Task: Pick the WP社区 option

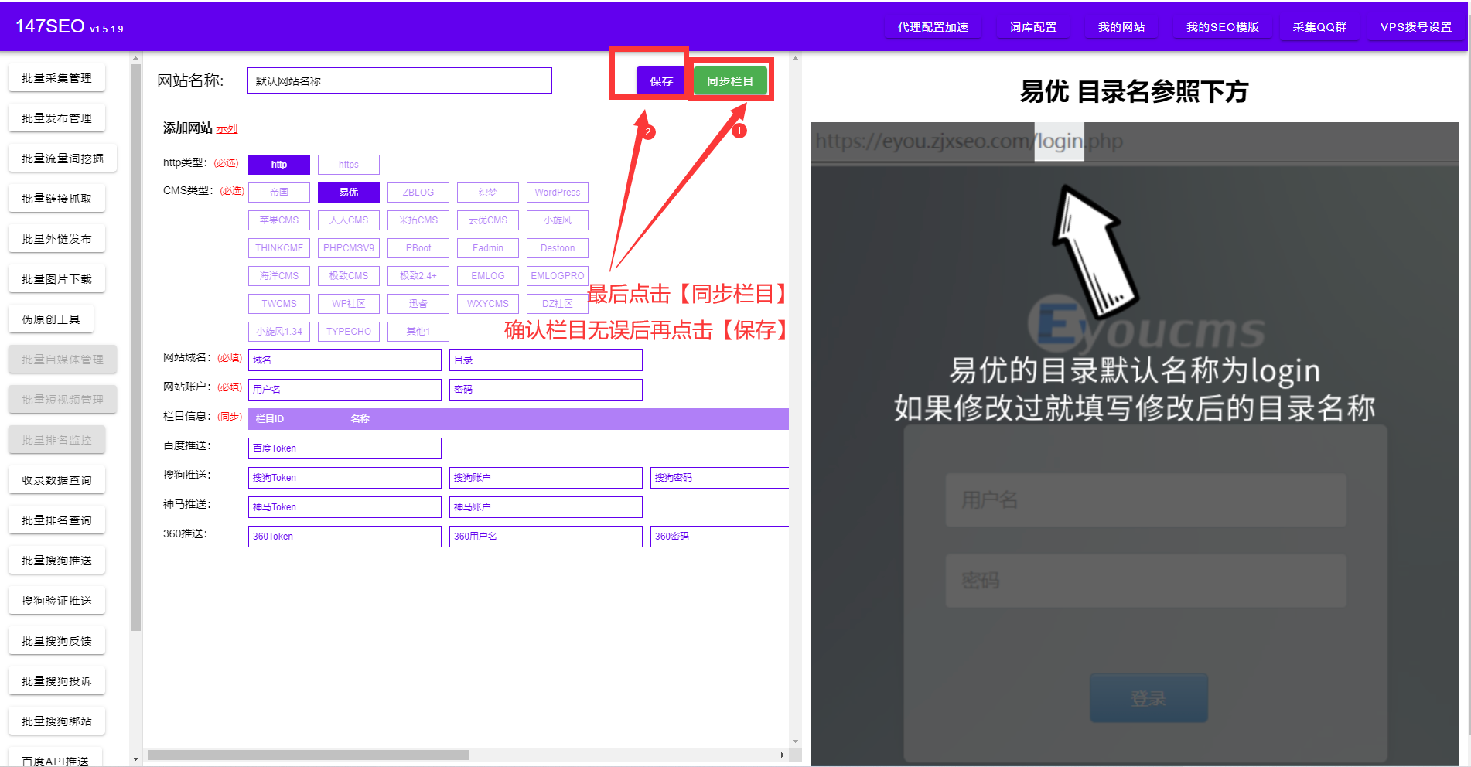Action: (349, 304)
